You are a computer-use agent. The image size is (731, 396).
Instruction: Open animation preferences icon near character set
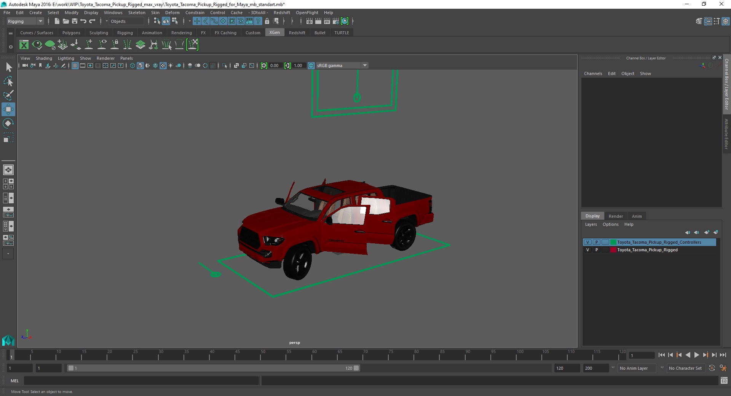(723, 368)
